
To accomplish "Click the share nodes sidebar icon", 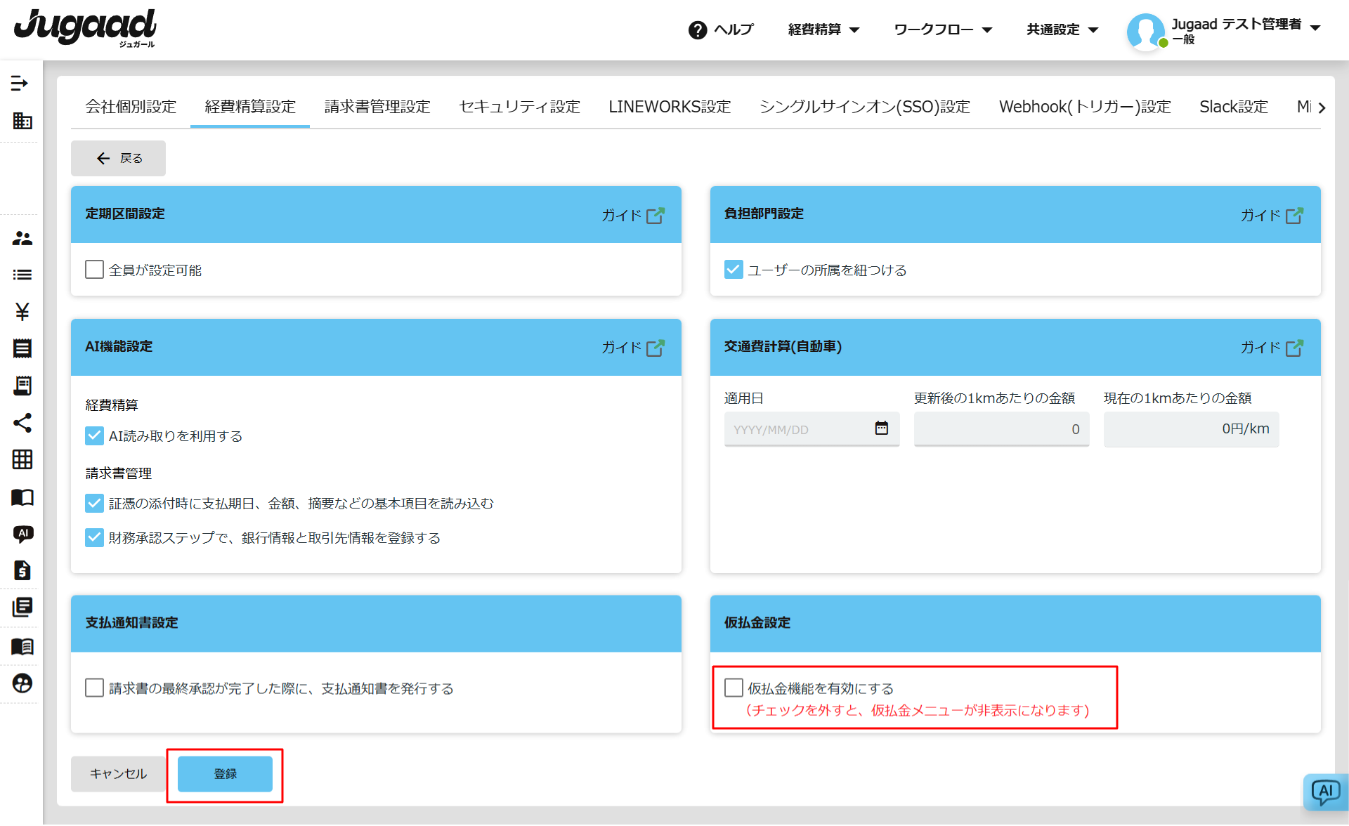I will click(22, 423).
